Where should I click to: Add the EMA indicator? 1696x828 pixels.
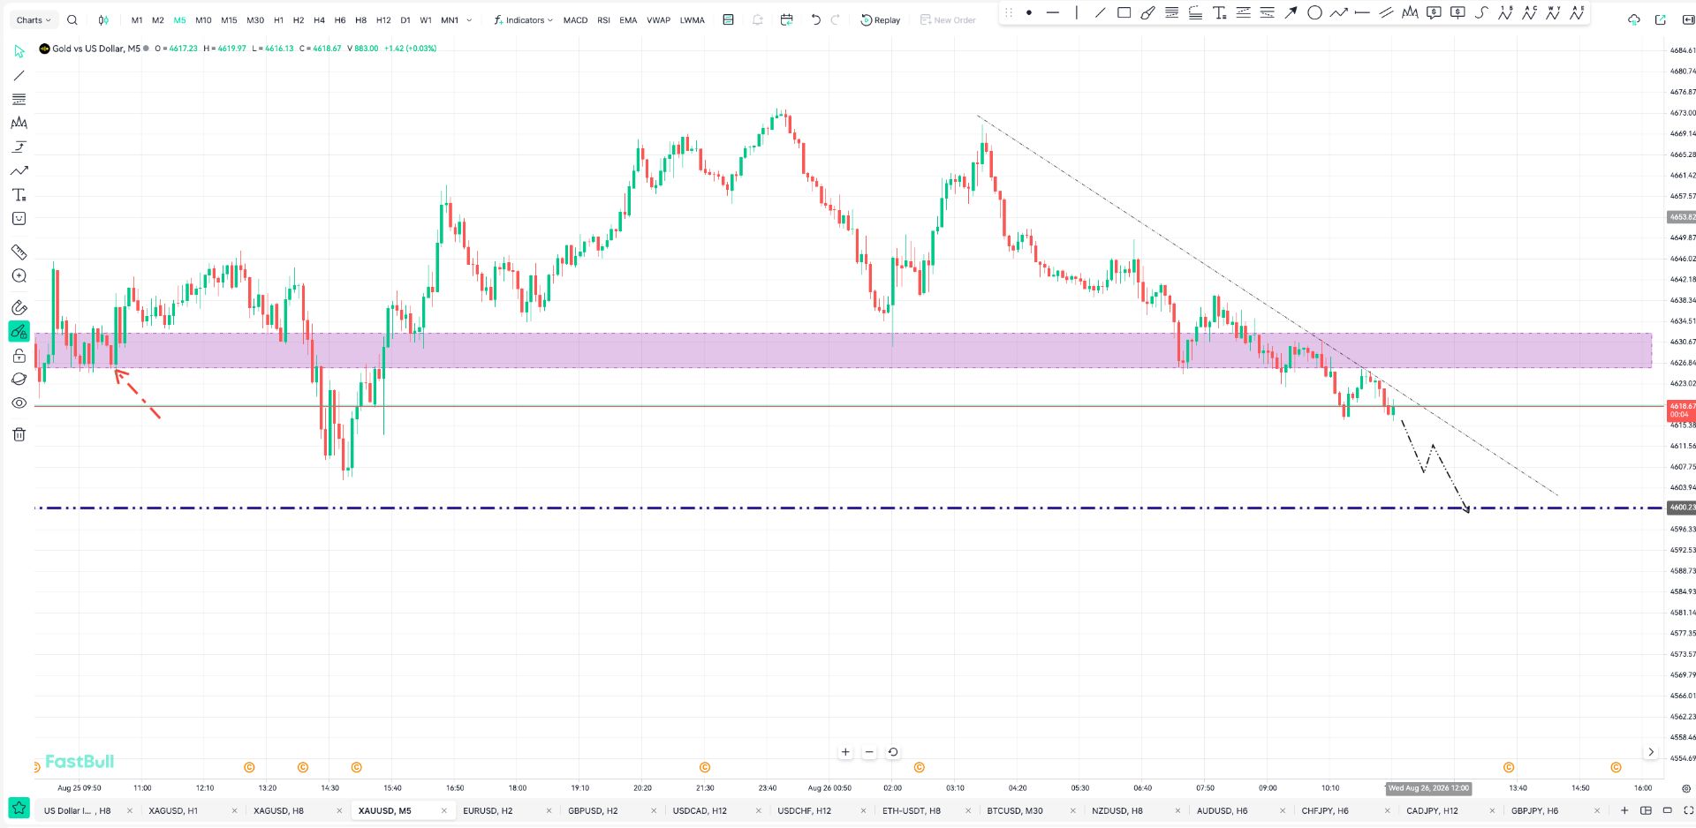pos(628,20)
